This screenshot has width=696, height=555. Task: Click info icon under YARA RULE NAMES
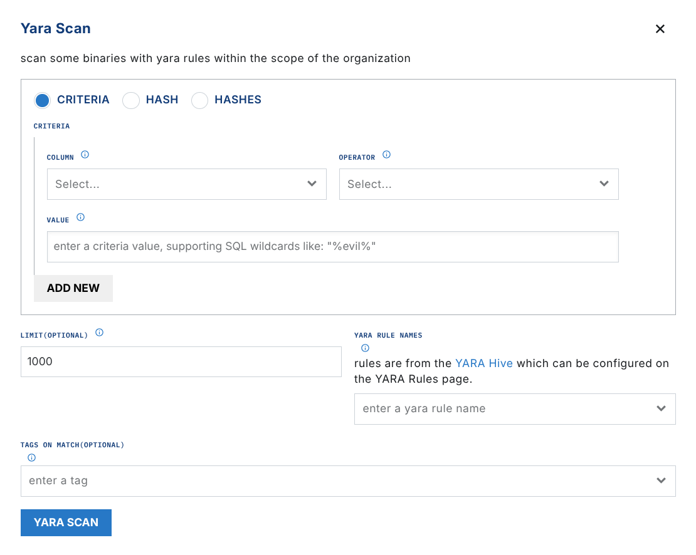[365, 348]
